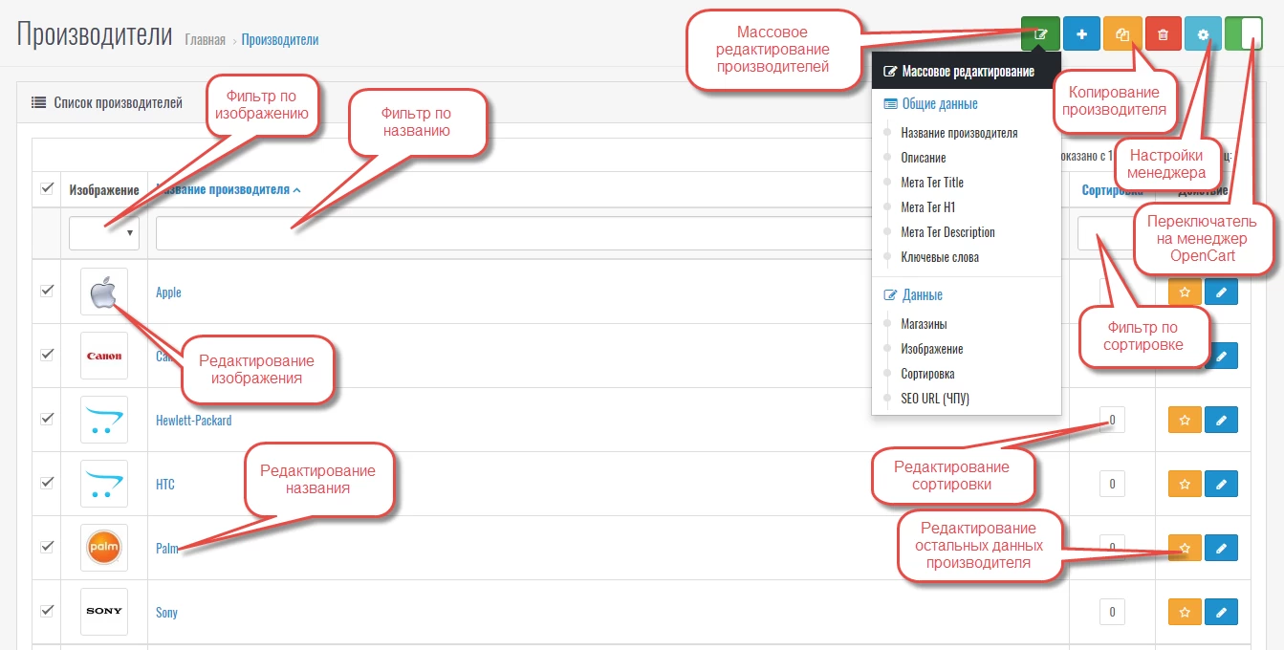The height and width of the screenshot is (650, 1284).
Task: Open mass edit green button in top toolbar
Action: point(1041,33)
